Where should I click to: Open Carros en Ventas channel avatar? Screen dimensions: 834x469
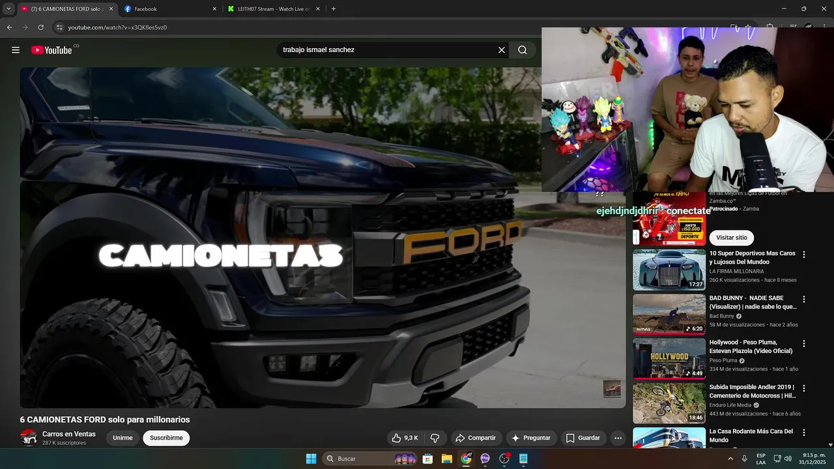(x=29, y=438)
